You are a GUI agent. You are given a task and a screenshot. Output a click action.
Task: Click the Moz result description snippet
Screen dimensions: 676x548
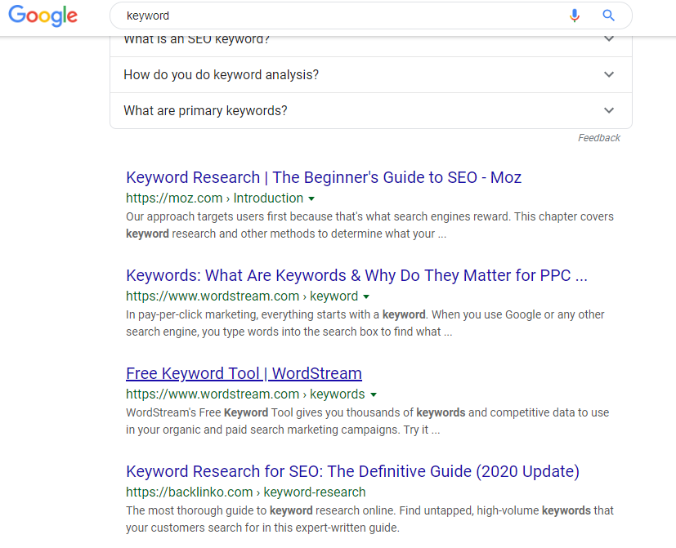click(x=369, y=225)
